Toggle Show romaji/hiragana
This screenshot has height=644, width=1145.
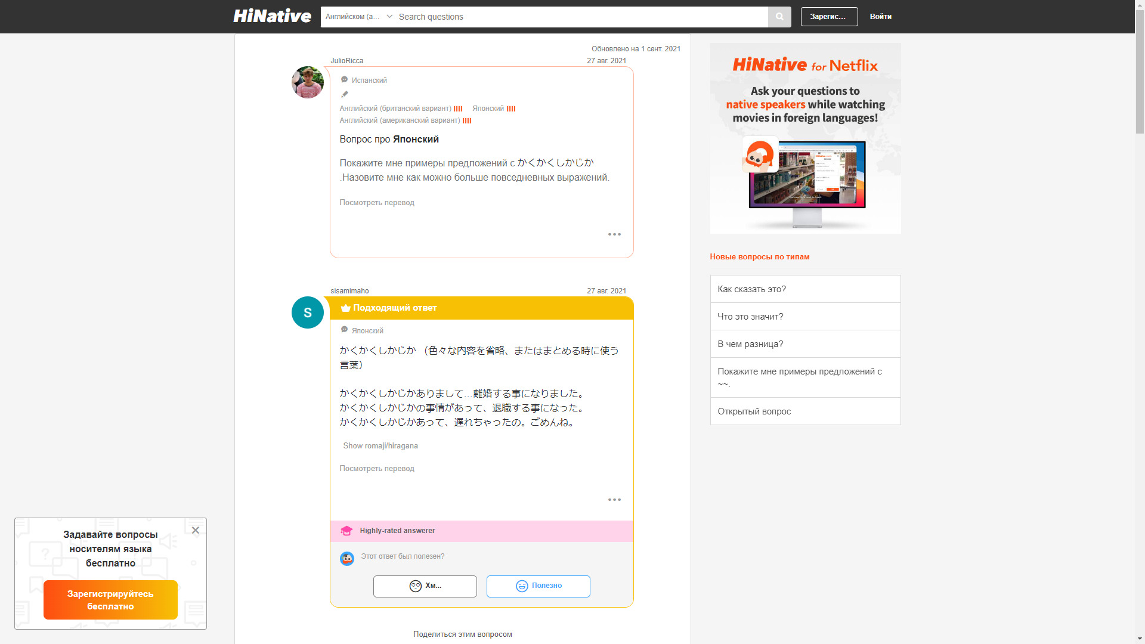click(380, 446)
